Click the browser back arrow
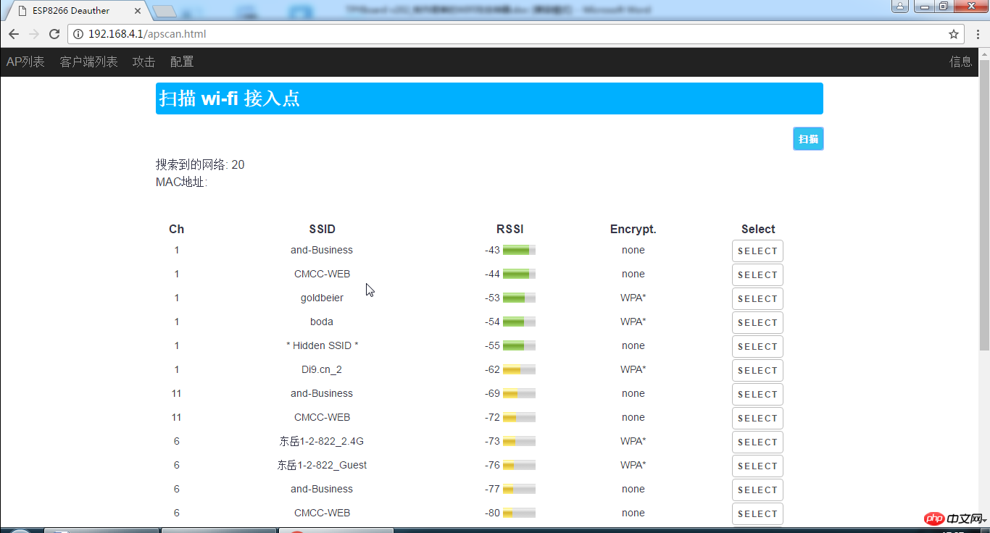This screenshot has width=990, height=533. [14, 34]
